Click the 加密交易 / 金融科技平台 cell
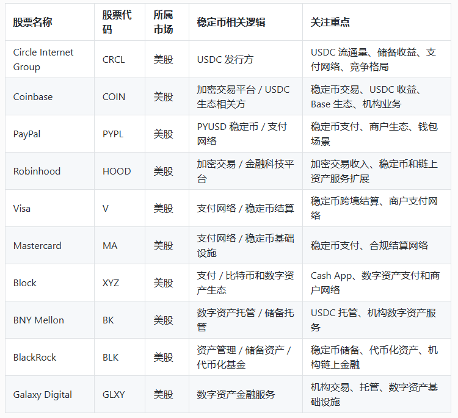The height and width of the screenshot is (418, 458). [245, 171]
